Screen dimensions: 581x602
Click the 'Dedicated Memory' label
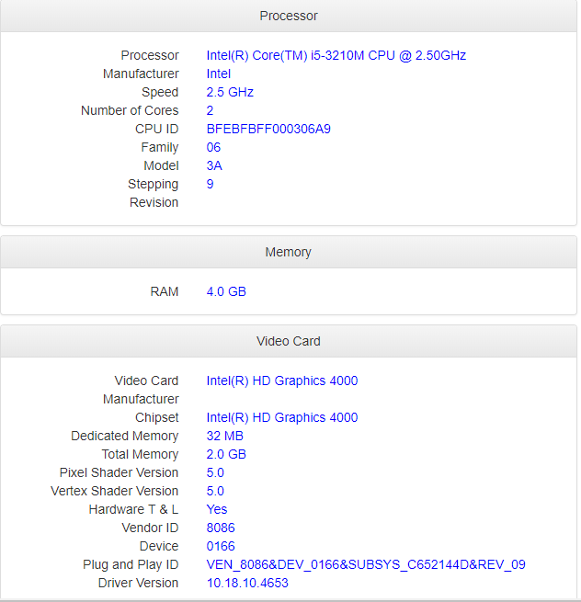[x=125, y=436]
